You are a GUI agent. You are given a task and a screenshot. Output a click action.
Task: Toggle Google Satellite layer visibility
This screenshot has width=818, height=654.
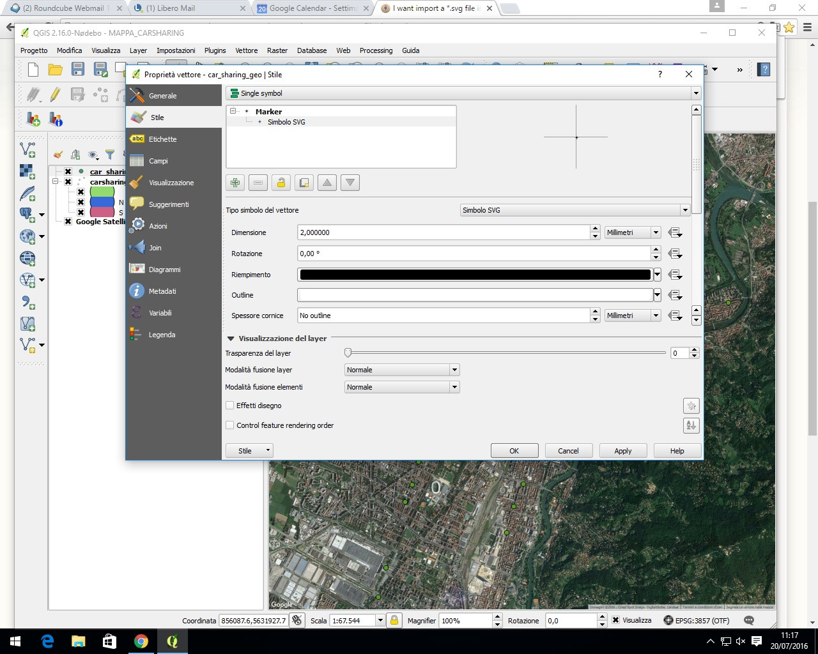pyautogui.click(x=68, y=222)
